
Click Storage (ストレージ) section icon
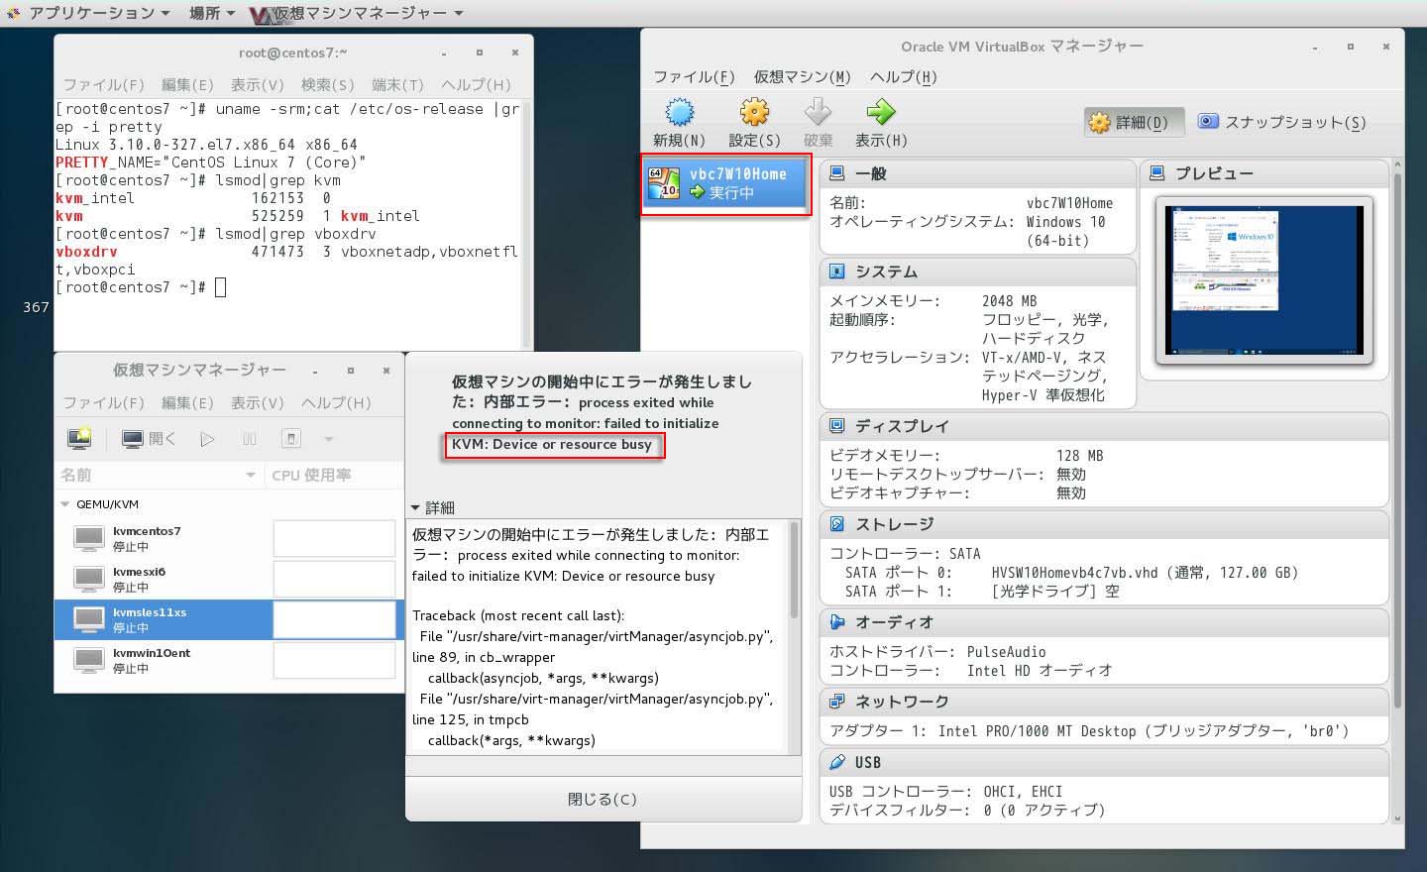click(836, 524)
